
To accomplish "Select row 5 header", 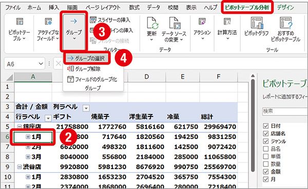I will (x=8, y=127).
